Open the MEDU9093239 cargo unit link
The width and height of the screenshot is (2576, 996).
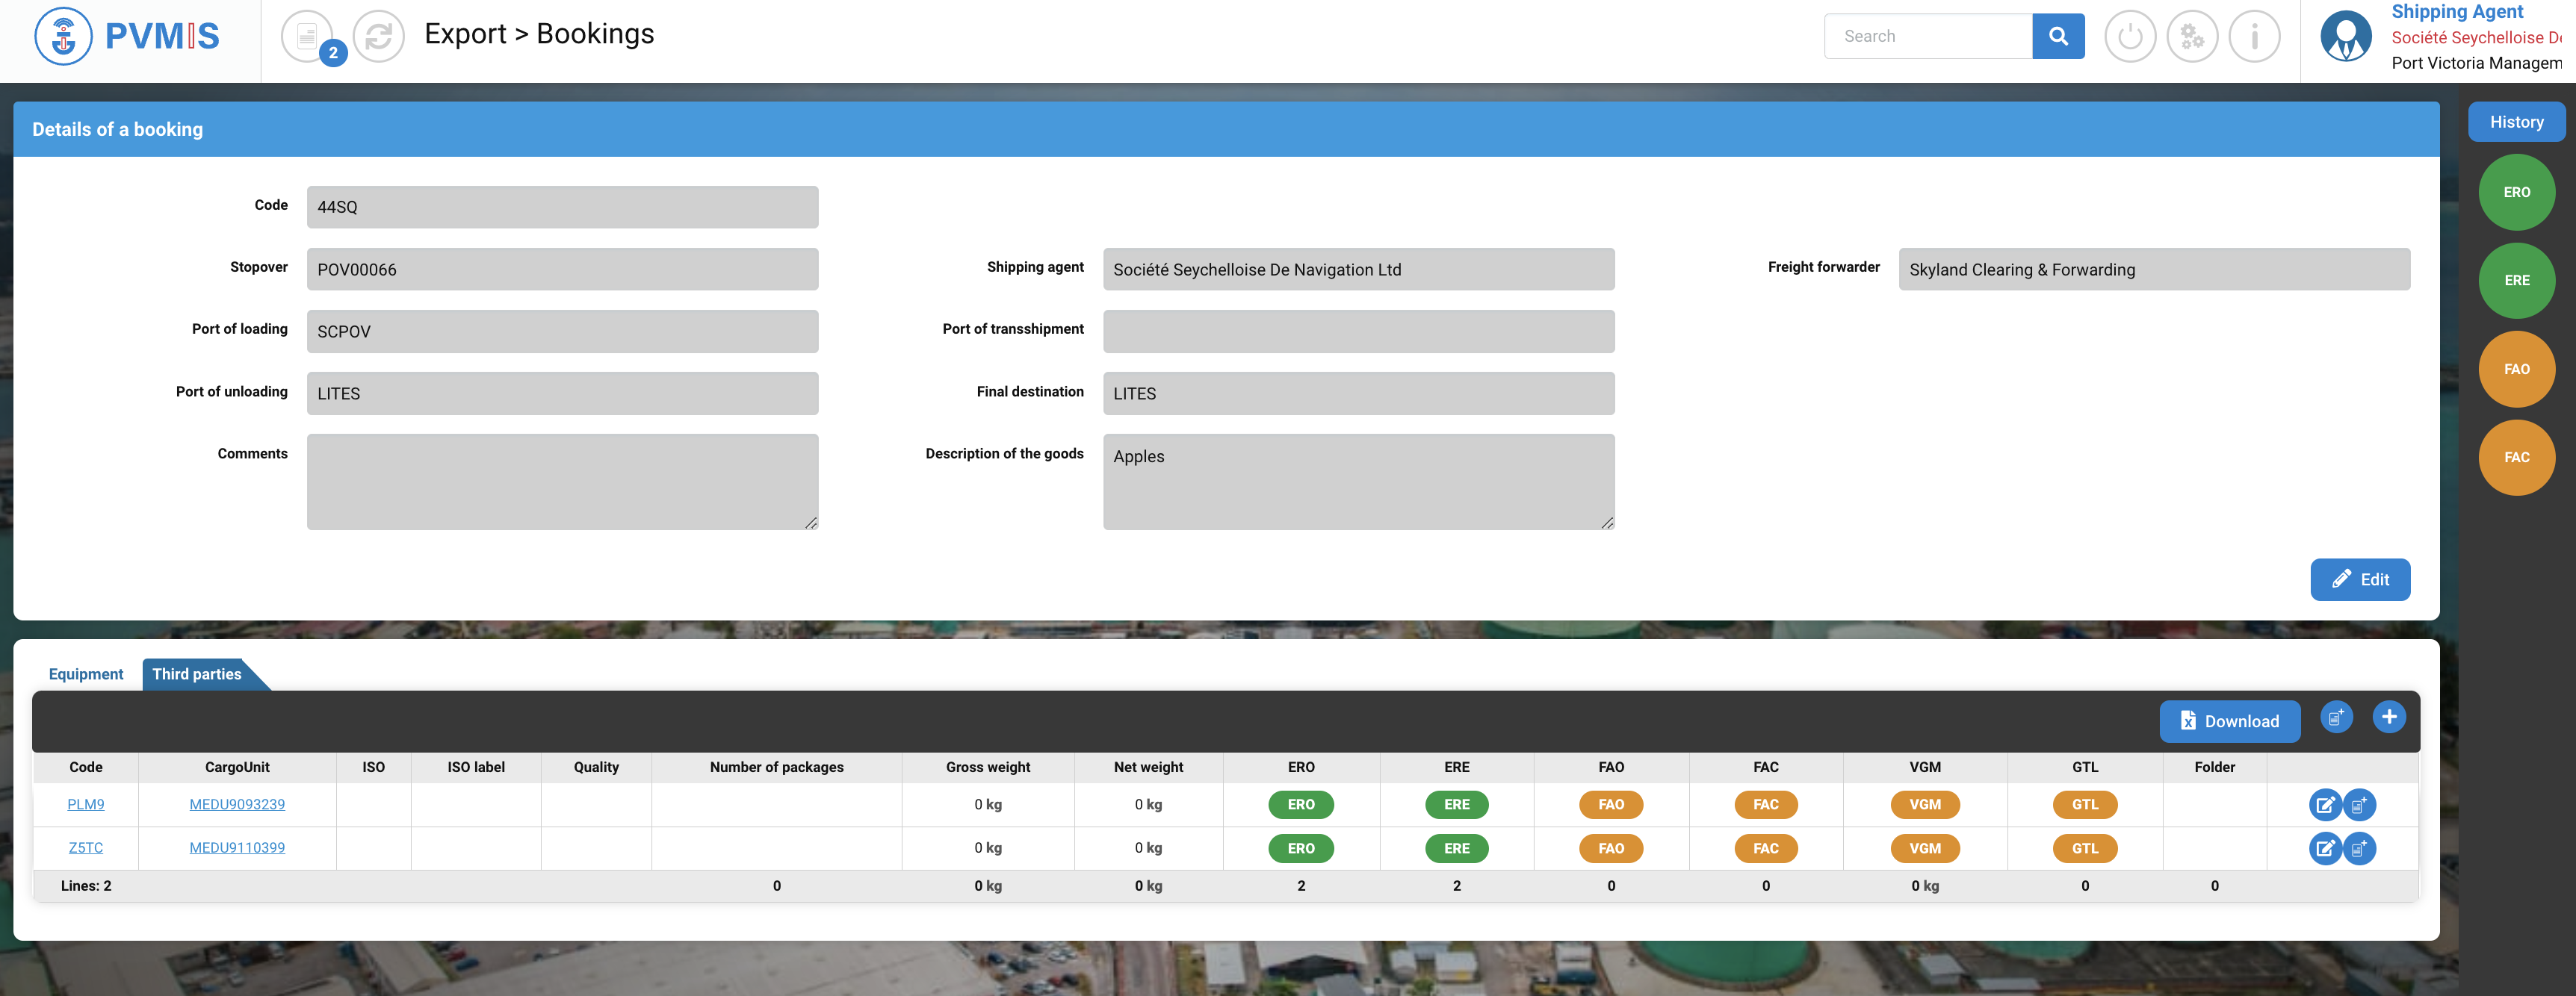[237, 804]
